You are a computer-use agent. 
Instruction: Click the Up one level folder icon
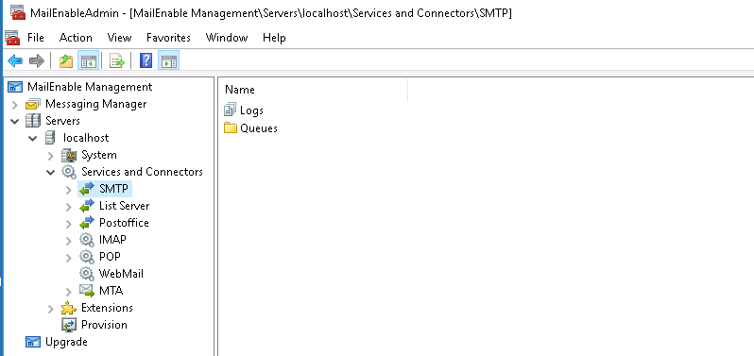pyautogui.click(x=66, y=61)
